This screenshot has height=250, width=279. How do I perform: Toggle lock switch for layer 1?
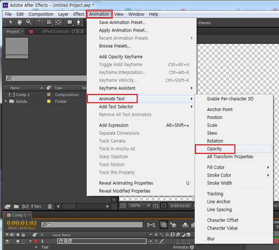point(23,241)
